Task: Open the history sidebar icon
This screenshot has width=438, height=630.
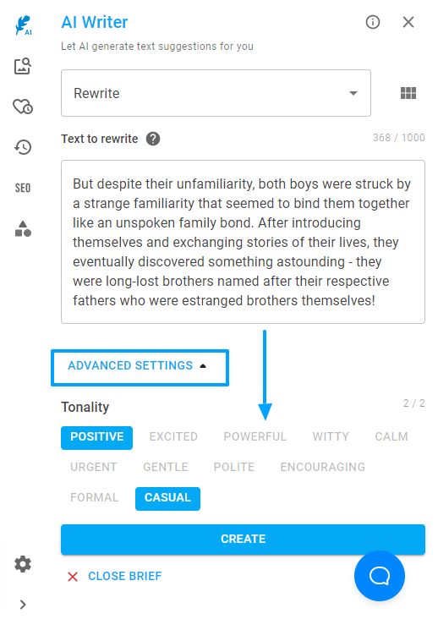Action: point(23,147)
